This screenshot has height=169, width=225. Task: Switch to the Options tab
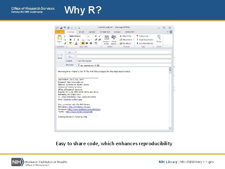click(x=92, y=32)
